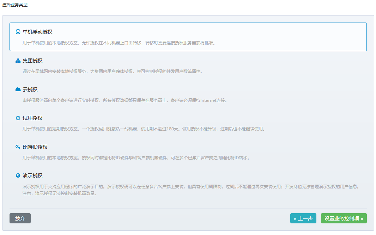Screen dimensions: 376x235
Task: Click the cloud icon beside 云授权
Action: click(x=18, y=89)
